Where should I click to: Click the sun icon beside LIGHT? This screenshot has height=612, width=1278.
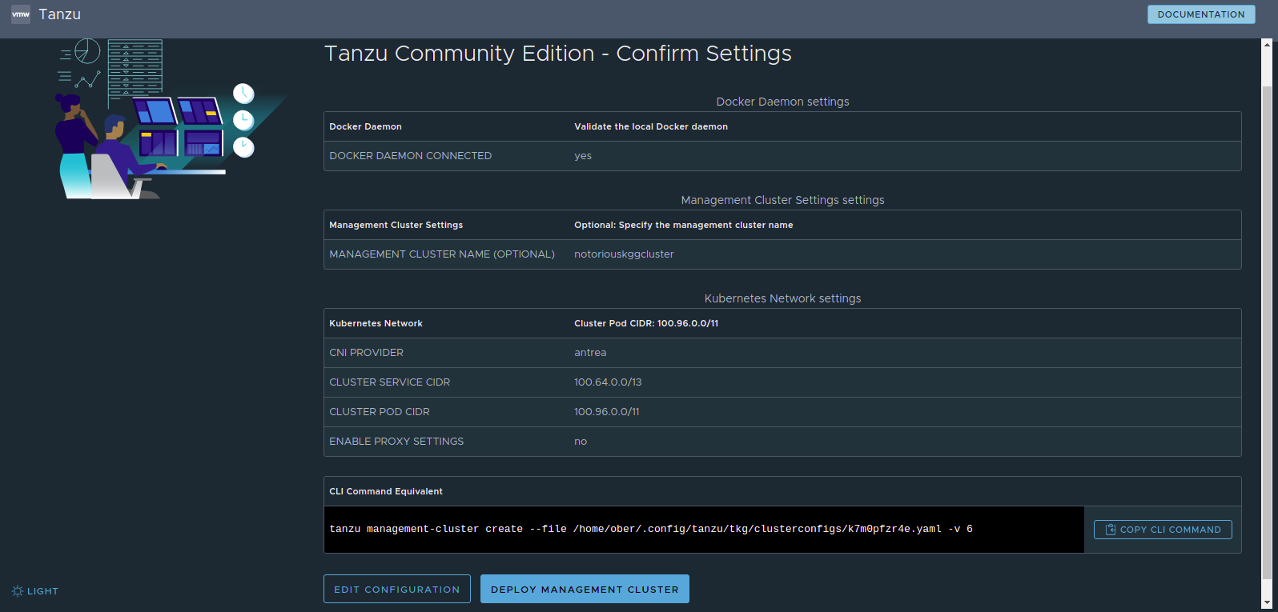[18, 591]
